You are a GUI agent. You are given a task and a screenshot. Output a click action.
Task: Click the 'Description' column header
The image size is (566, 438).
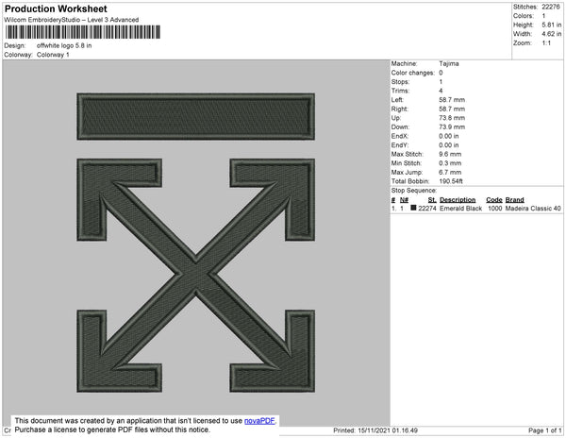pyautogui.click(x=458, y=200)
